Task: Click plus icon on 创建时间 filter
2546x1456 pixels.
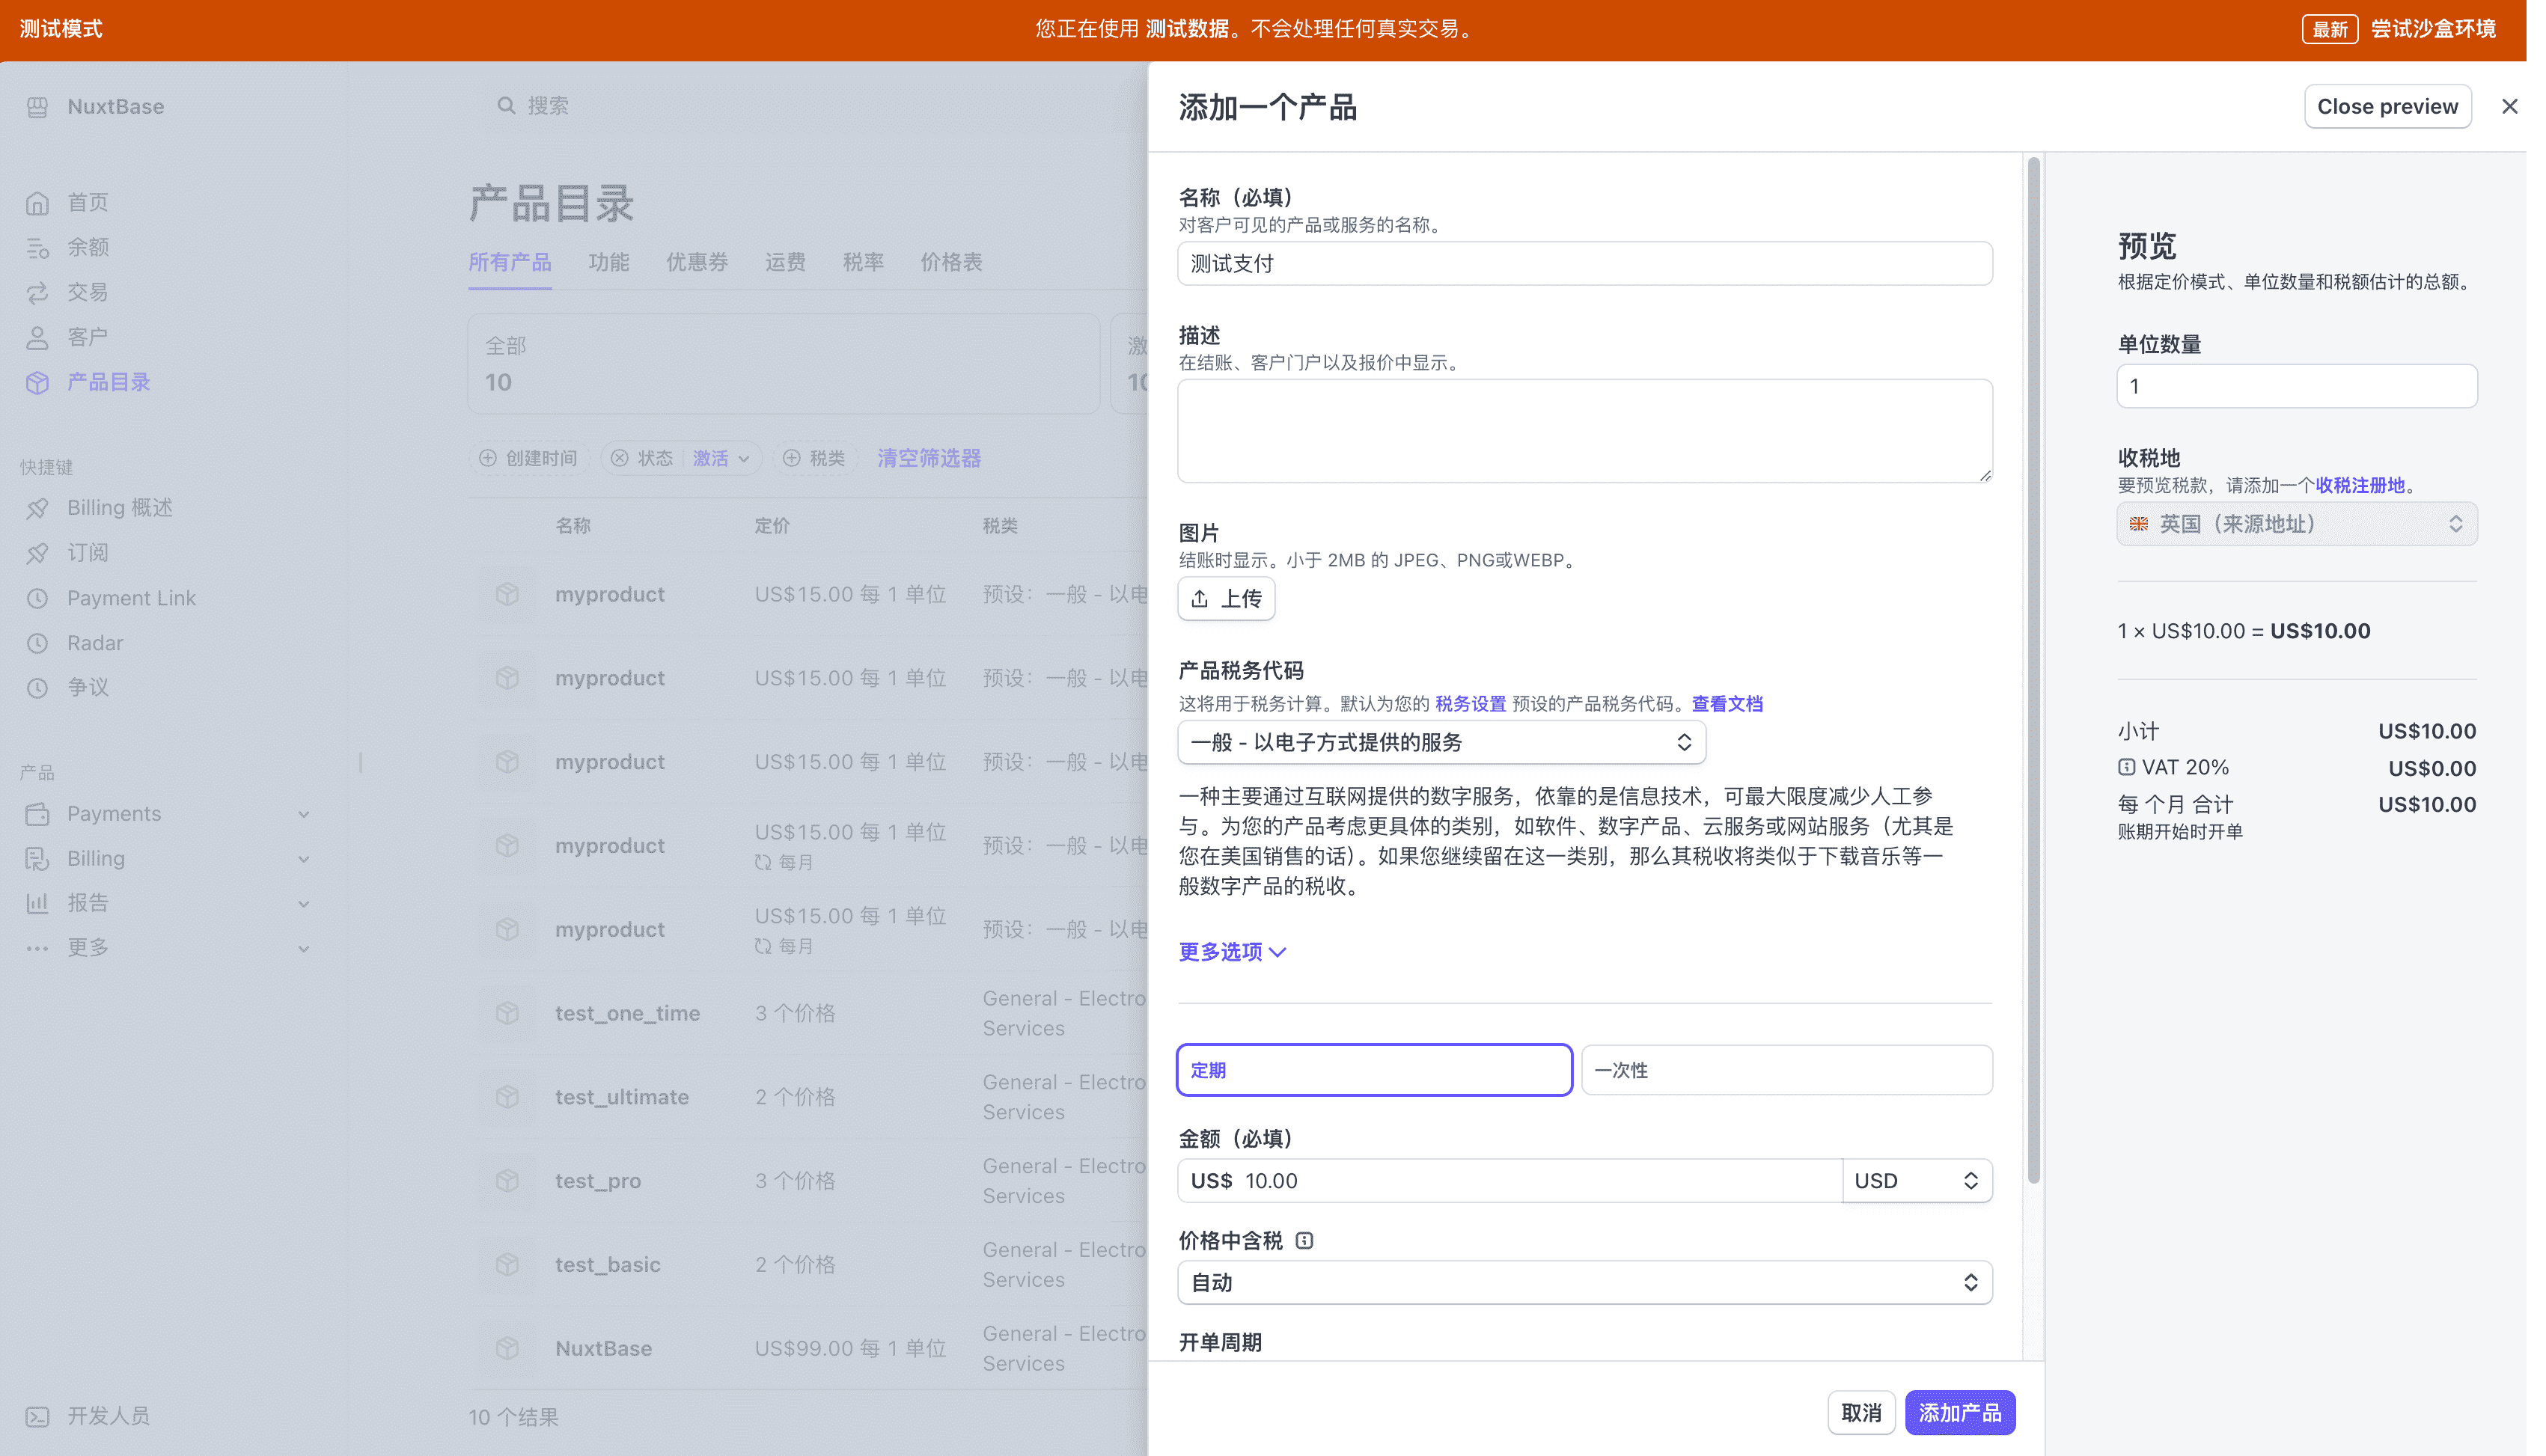Action: 488,458
